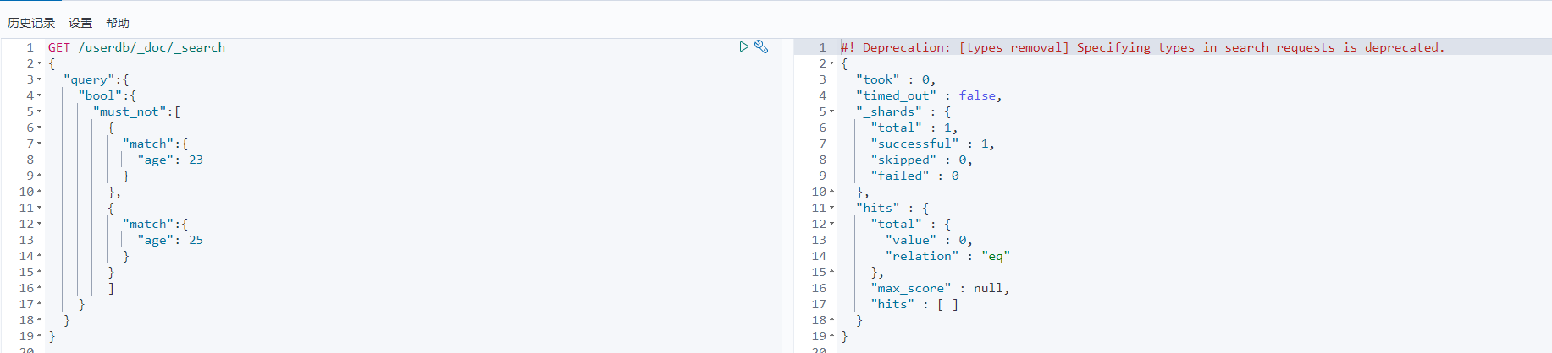Click fold end marker at response line 18
Screen dimensions: 1552x353
coord(831,320)
